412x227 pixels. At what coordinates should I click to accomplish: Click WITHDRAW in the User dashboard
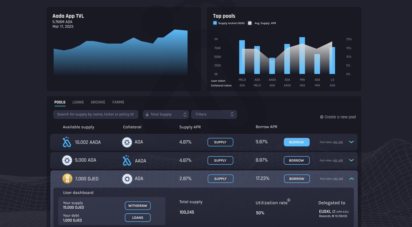[x=137, y=205]
